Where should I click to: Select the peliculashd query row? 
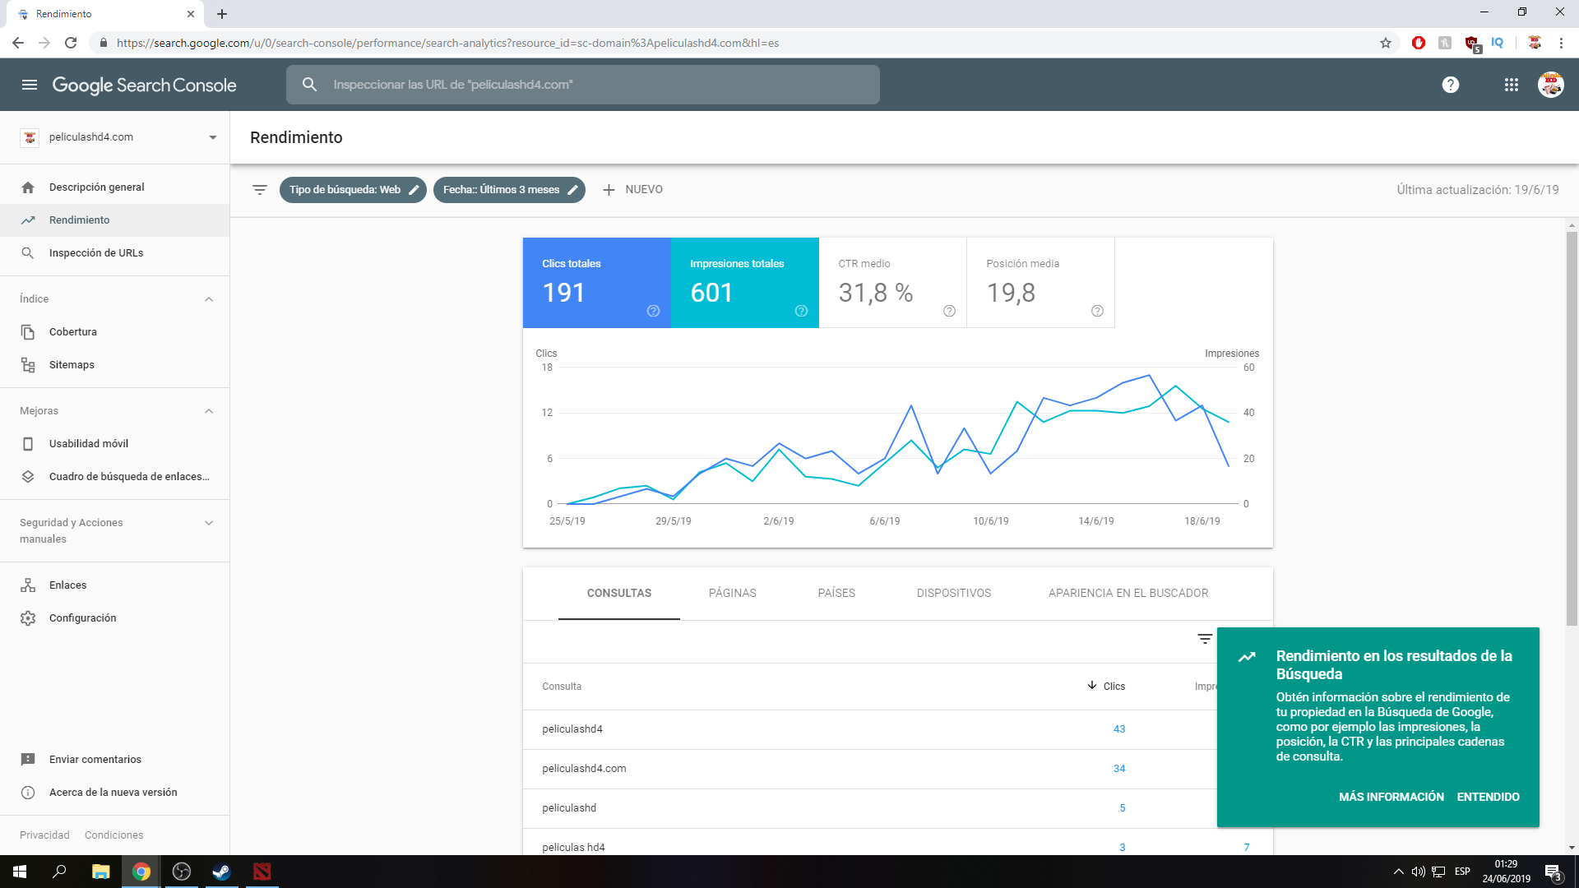coord(870,808)
